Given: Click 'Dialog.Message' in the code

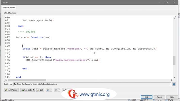Looking at the screenshot, I should 54,49.
